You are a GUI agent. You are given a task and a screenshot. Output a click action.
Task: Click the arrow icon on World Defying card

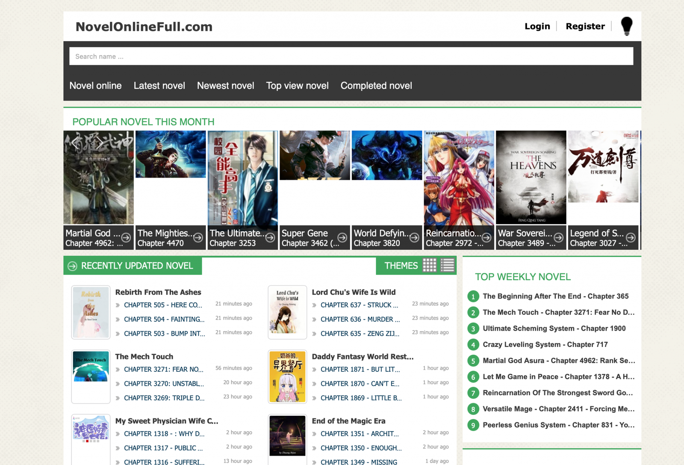click(414, 237)
